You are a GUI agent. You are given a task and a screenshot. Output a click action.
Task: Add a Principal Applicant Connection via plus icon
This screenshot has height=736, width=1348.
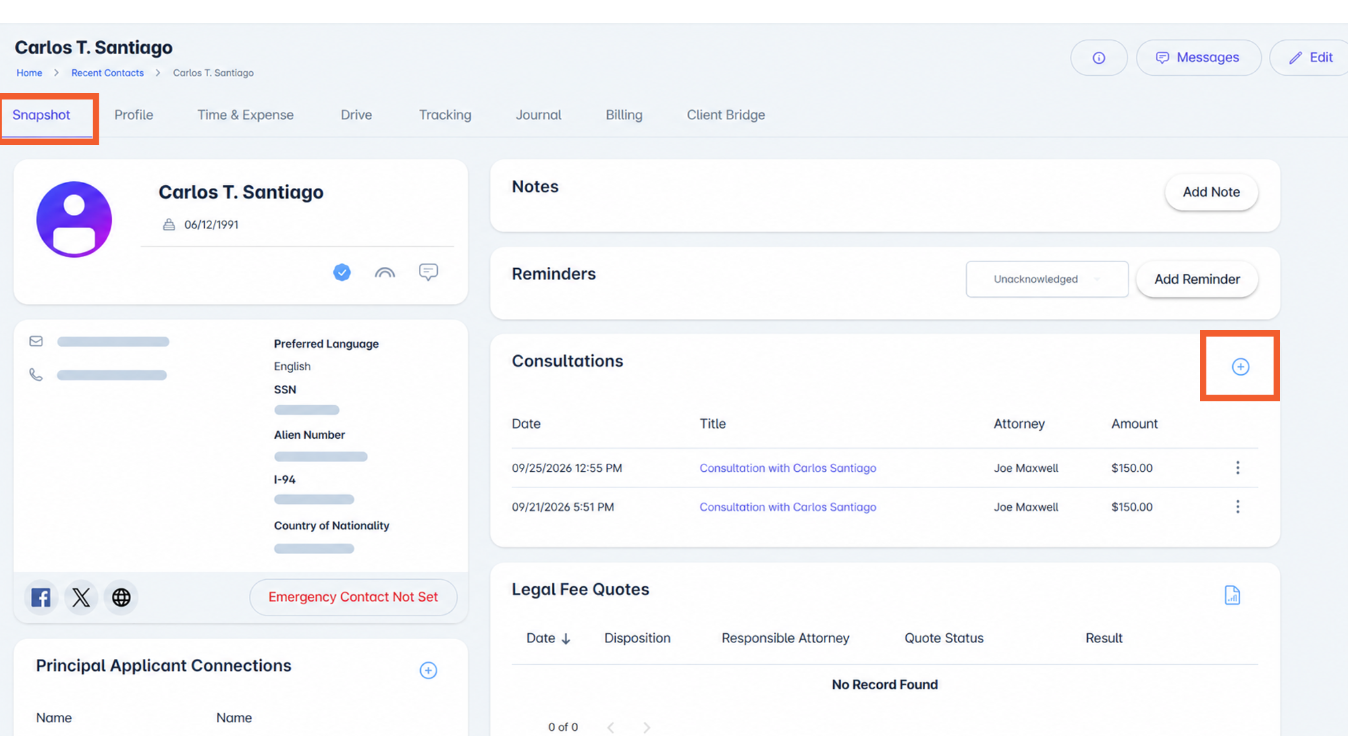tap(429, 671)
